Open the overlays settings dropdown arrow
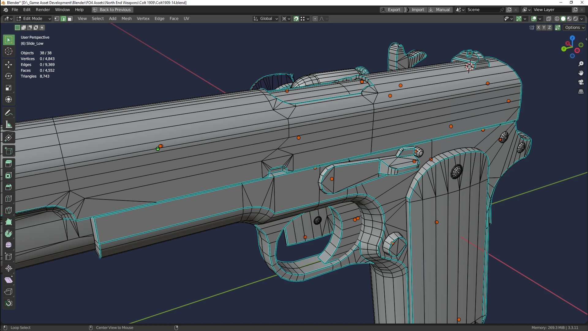Screen dimensions: 588x331 pyautogui.click(x=540, y=19)
